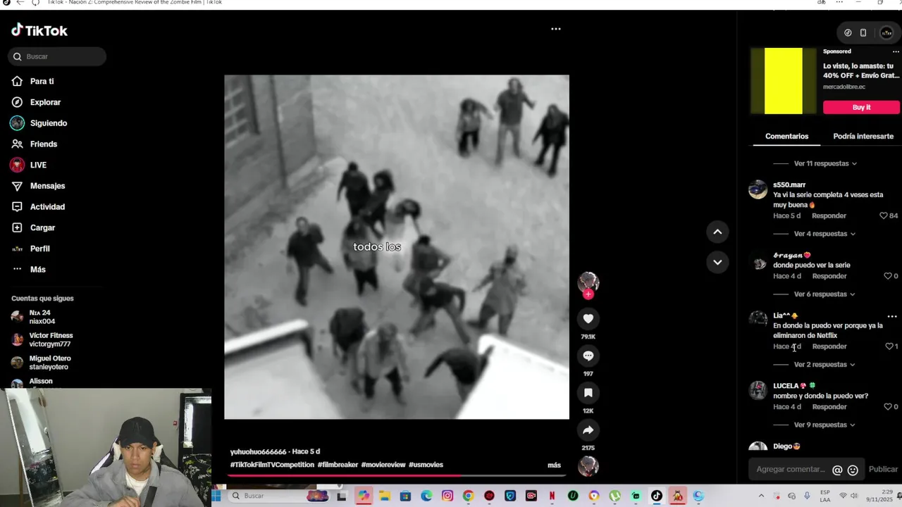The image size is (902, 507).
Task: Open the spinning sound disc at bottom
Action: pos(588,466)
